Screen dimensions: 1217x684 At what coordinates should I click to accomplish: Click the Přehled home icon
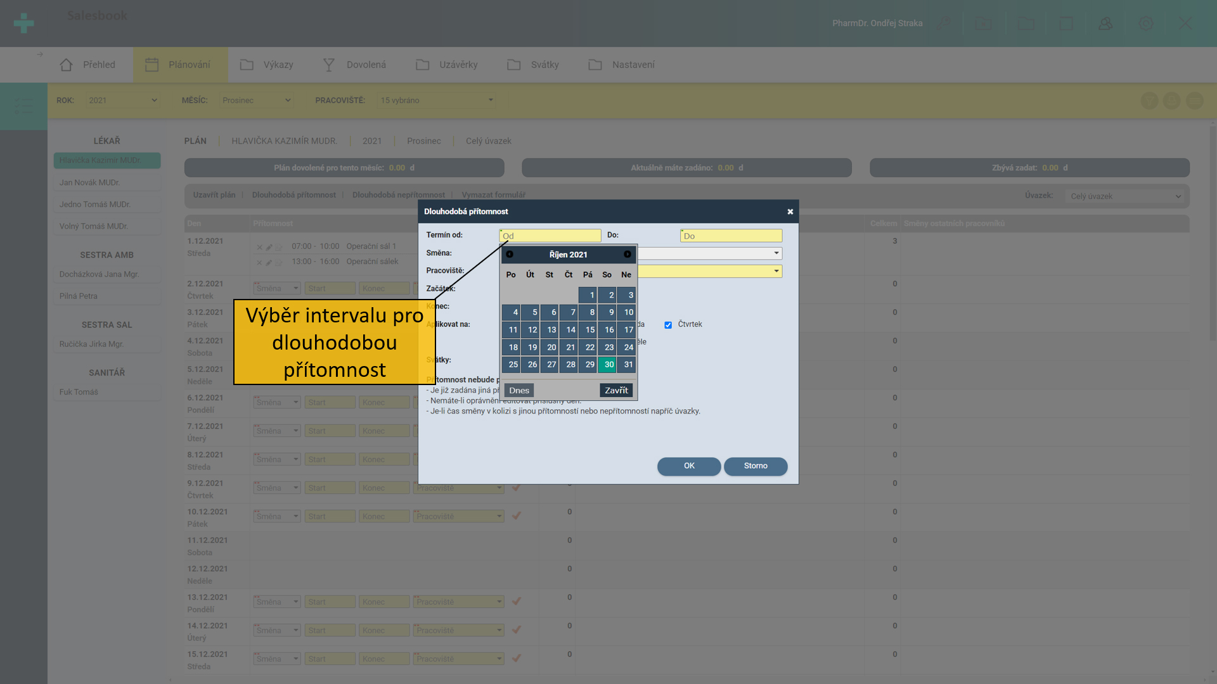(67, 65)
